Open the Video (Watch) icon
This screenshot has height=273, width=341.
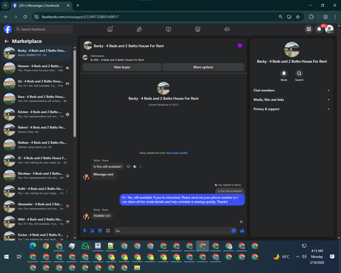168,29
